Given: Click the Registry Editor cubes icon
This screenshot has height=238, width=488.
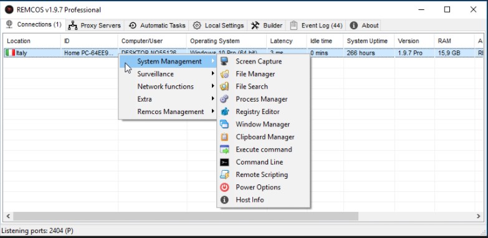Looking at the screenshot, I should point(224,112).
